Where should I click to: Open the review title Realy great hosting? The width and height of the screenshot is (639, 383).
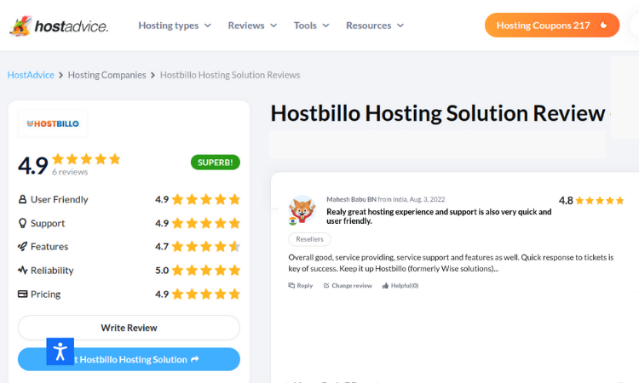(439, 216)
